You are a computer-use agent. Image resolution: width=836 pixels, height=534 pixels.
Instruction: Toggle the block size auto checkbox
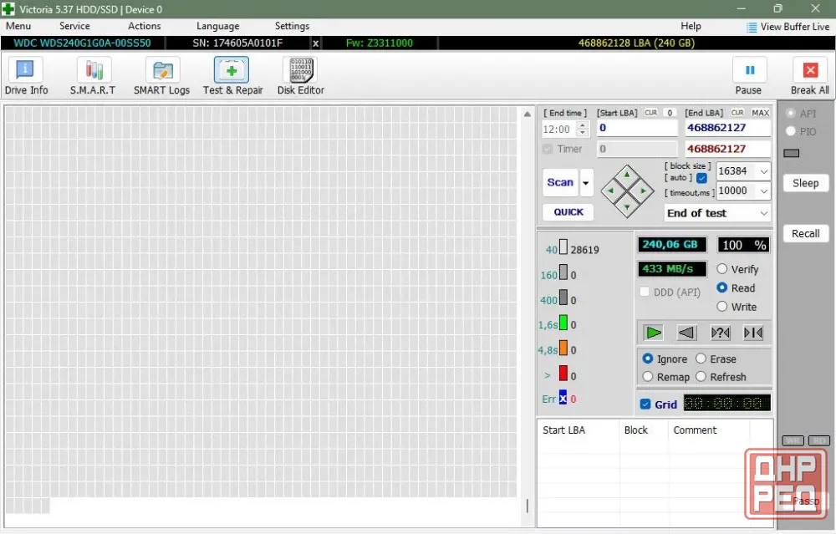(x=701, y=178)
